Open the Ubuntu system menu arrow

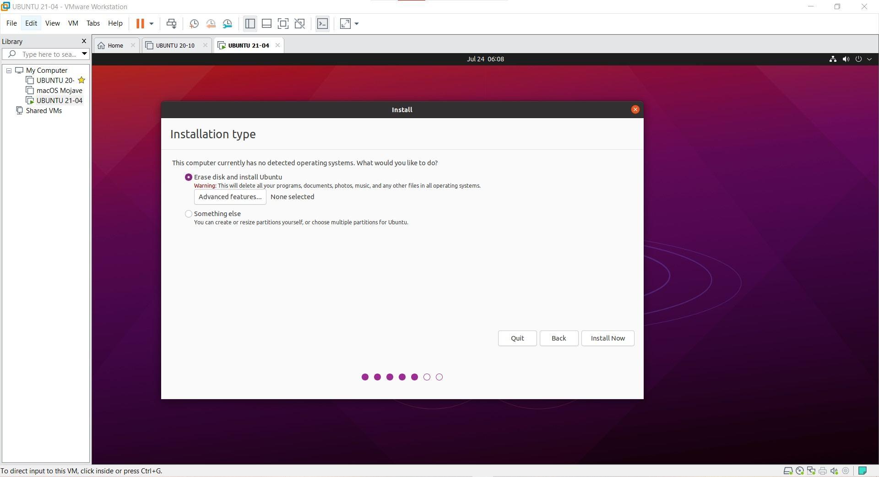[869, 59]
